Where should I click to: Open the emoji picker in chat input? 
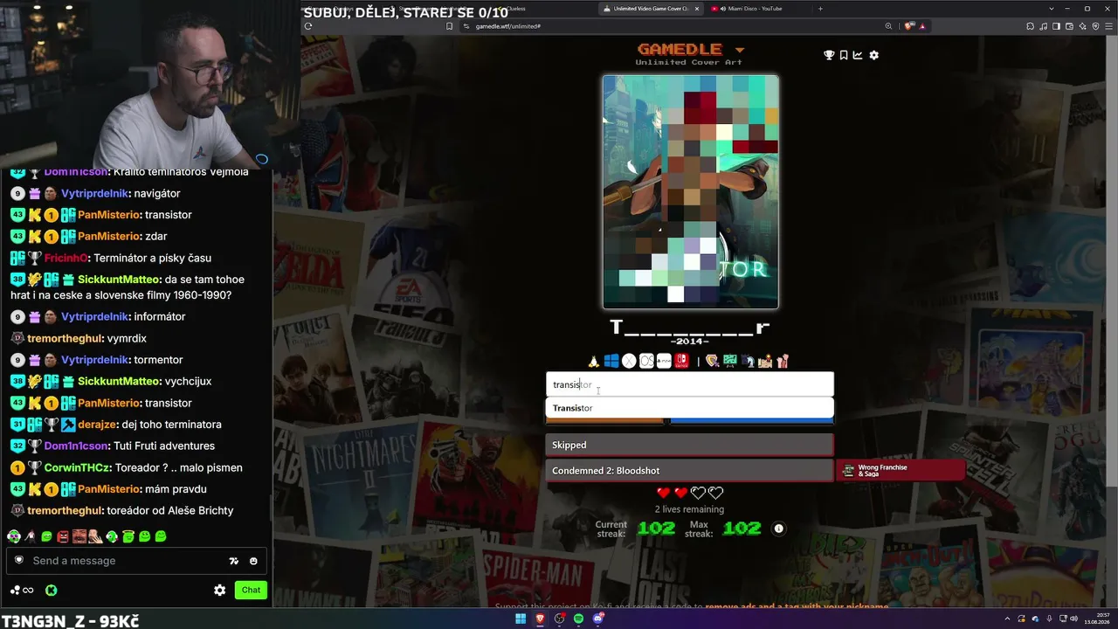point(253,561)
